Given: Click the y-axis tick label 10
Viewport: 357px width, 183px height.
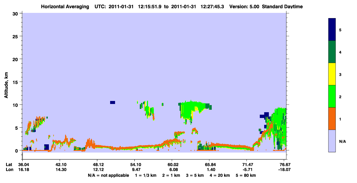Looking at the screenshot, I should 16,105.
